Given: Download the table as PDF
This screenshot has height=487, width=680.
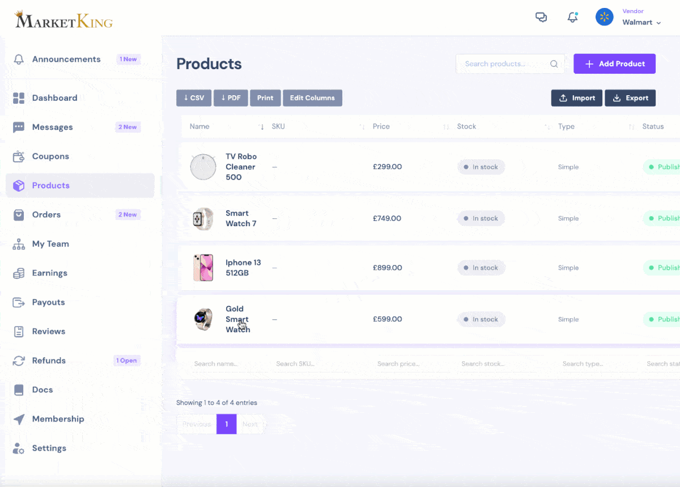Looking at the screenshot, I should 231,98.
